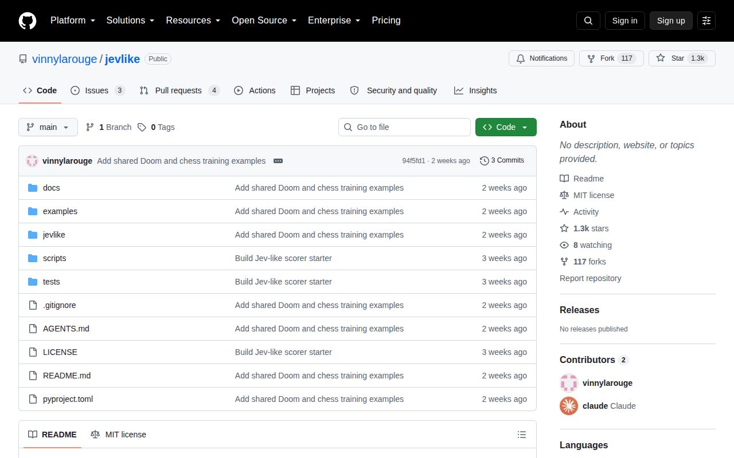Click the 0 Tags link
The width and height of the screenshot is (734, 458).
pos(156,127)
